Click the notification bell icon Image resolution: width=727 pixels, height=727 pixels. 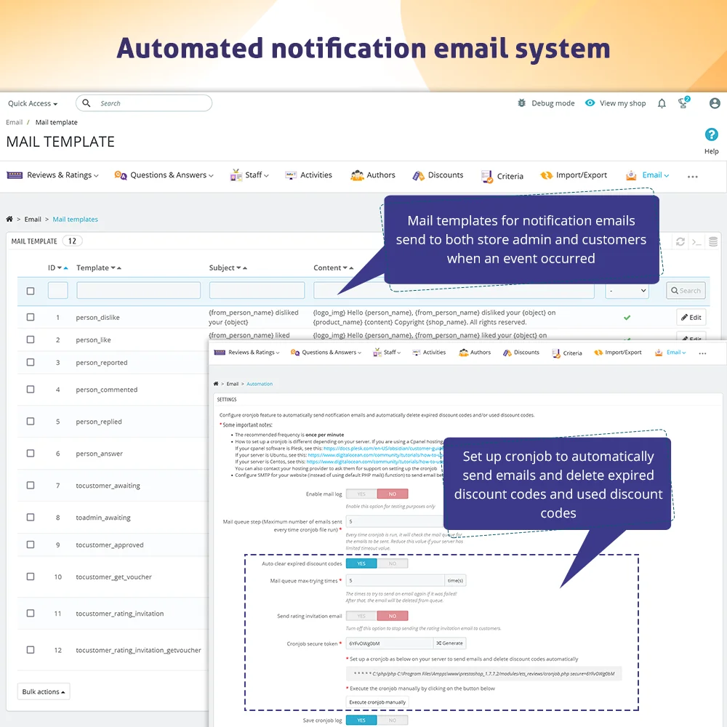pyautogui.click(x=662, y=103)
